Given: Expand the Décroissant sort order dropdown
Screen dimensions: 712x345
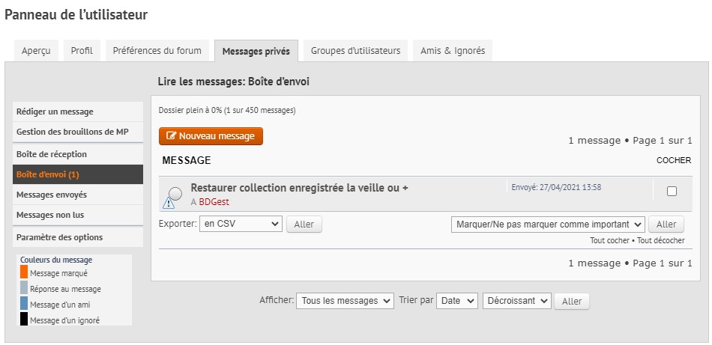Looking at the screenshot, I should click(517, 301).
